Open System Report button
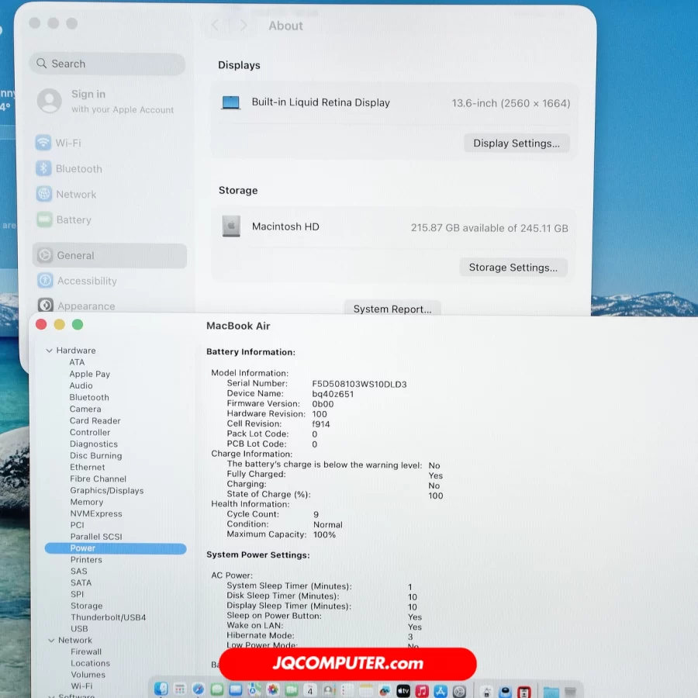 coord(392,309)
